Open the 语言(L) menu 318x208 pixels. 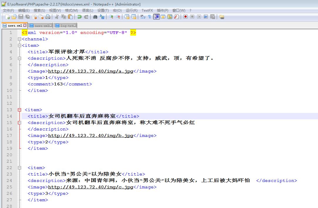[88, 10]
